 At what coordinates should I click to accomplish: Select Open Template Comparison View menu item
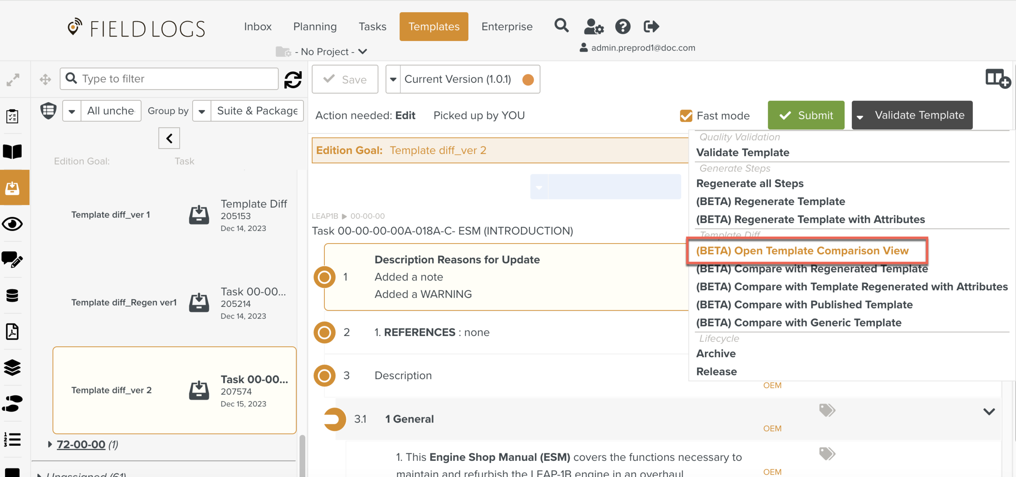[802, 251]
